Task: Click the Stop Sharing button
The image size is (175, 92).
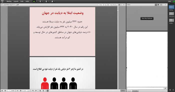Action: point(113,5)
